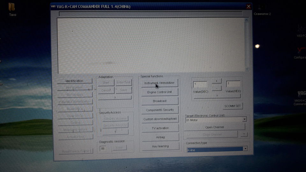306x172 pixels.
Task: Click the Adaptation help question-mark button
Action: (115, 97)
